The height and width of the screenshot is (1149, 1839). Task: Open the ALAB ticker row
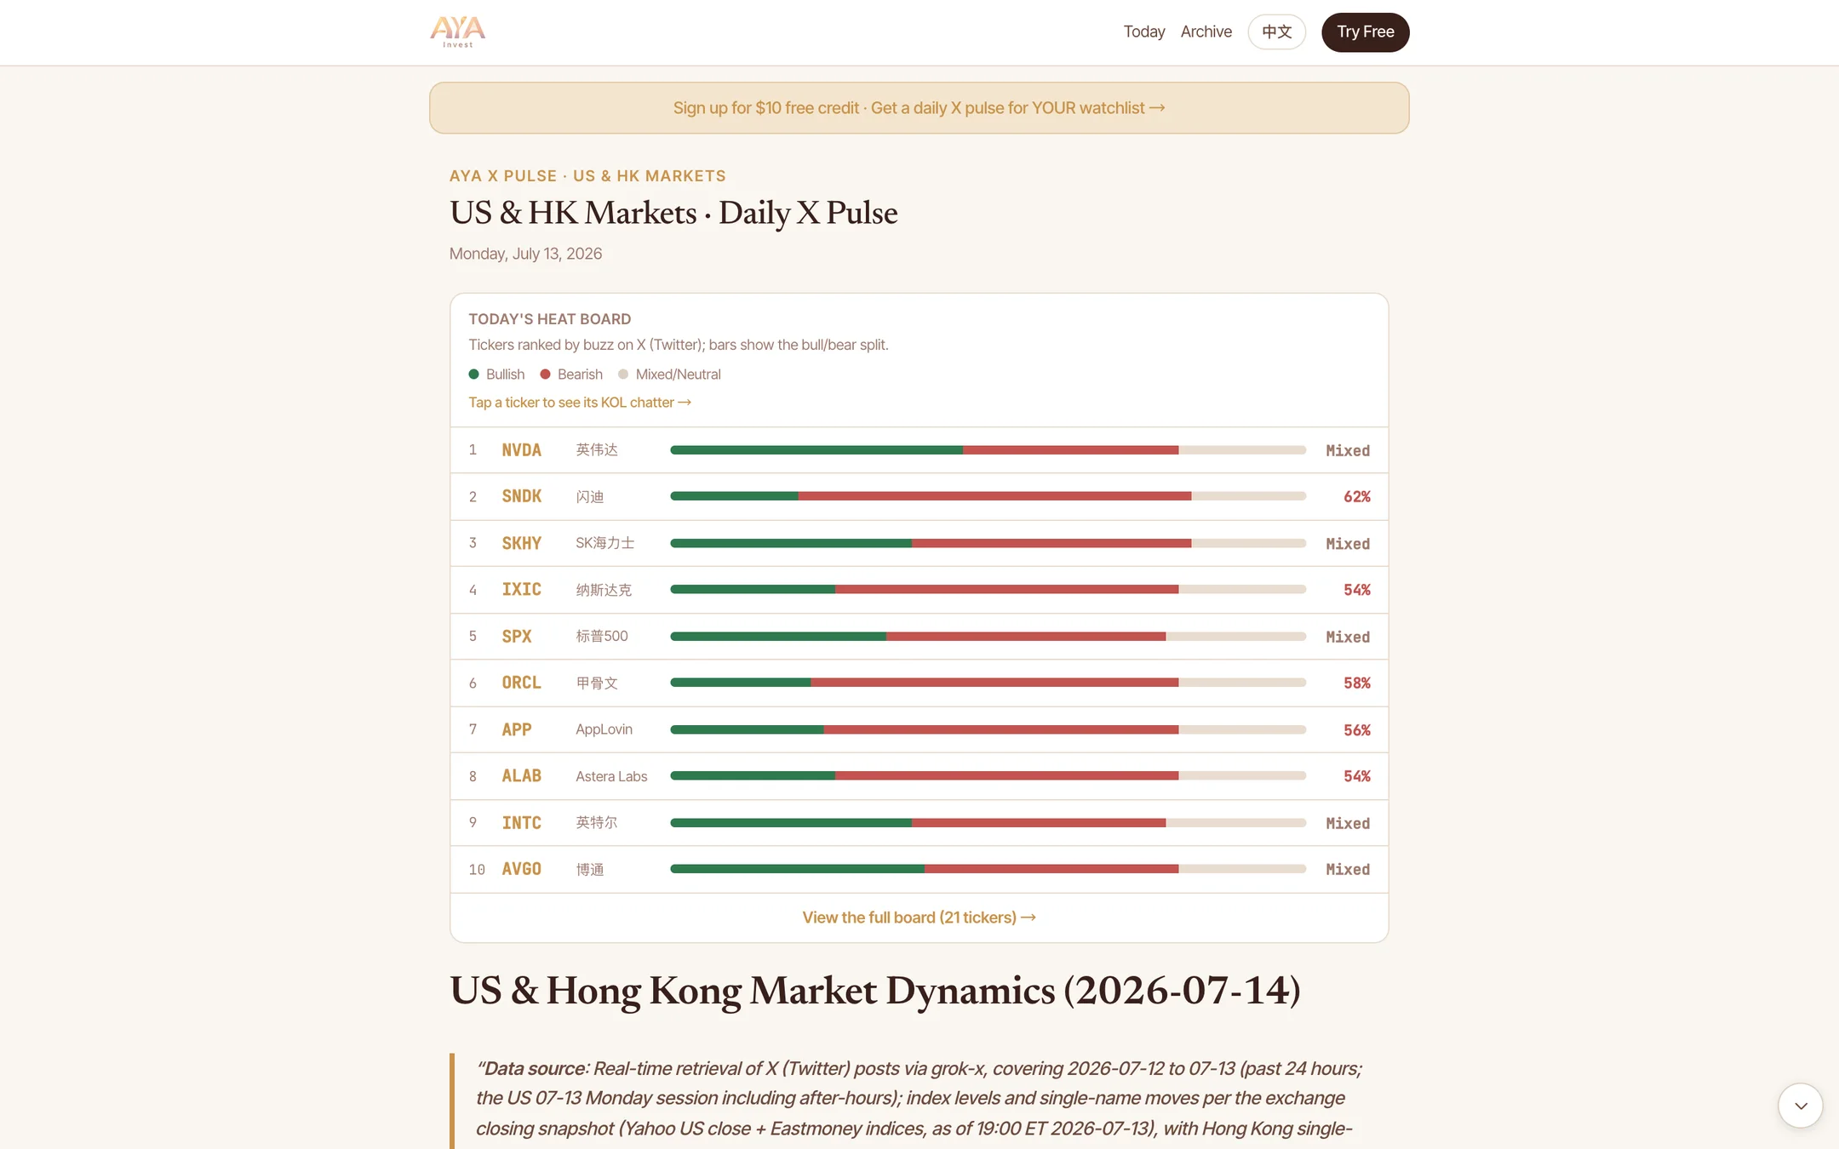tap(919, 776)
